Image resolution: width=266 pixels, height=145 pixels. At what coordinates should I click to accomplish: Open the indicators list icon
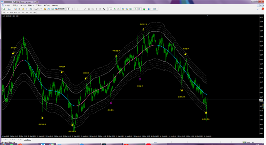click(144, 9)
